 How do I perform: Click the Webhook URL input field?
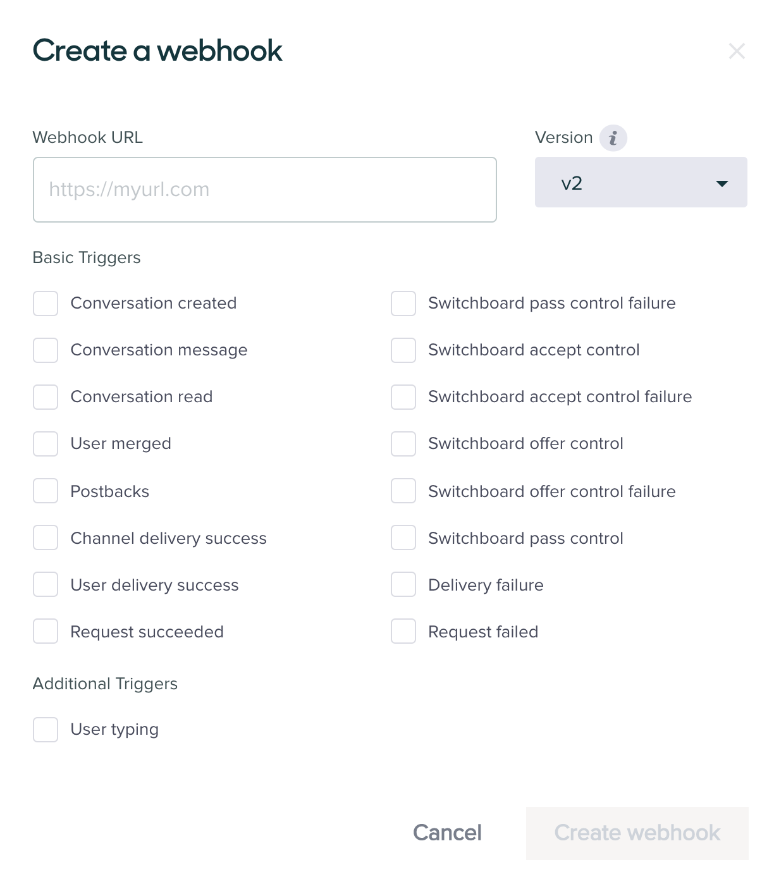pos(264,190)
